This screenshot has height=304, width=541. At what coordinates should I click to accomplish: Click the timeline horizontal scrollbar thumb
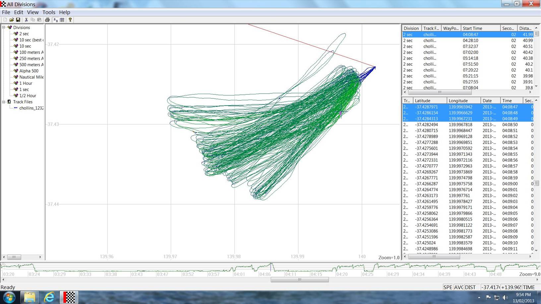click(x=299, y=280)
